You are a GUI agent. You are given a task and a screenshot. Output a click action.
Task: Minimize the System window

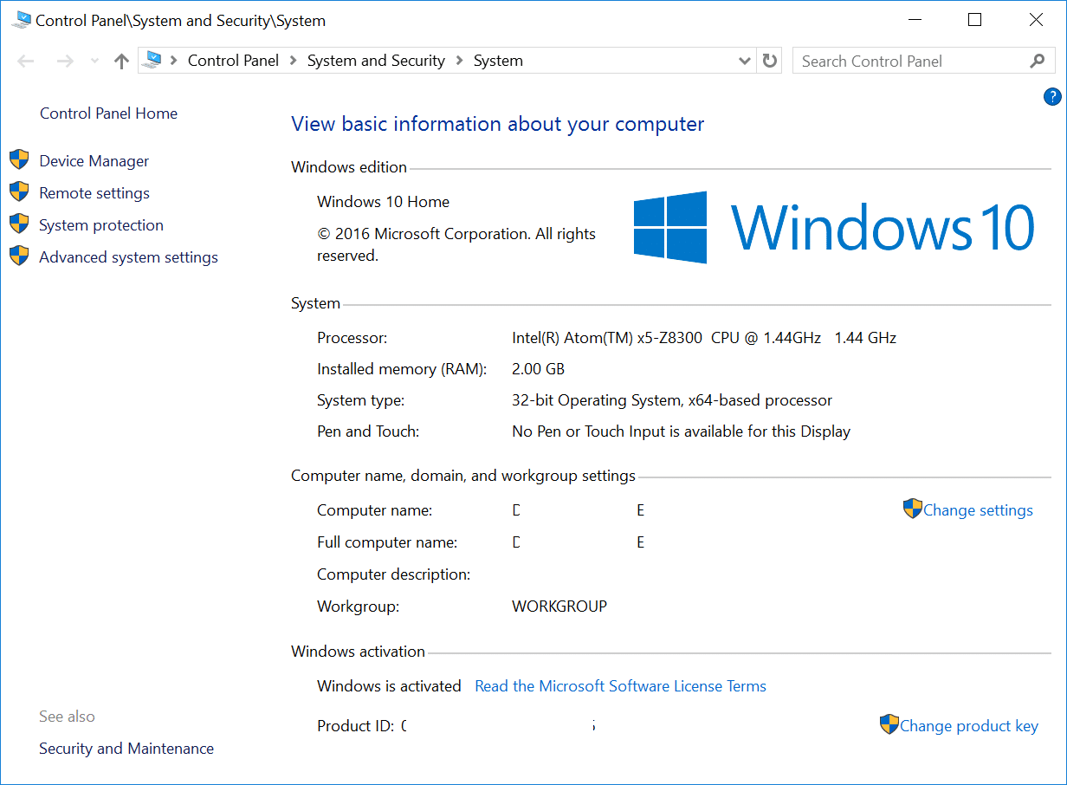913,20
